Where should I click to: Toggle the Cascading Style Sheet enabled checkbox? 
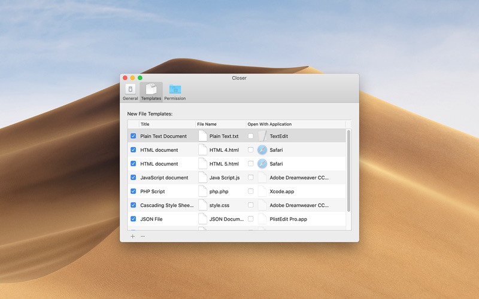coord(133,205)
